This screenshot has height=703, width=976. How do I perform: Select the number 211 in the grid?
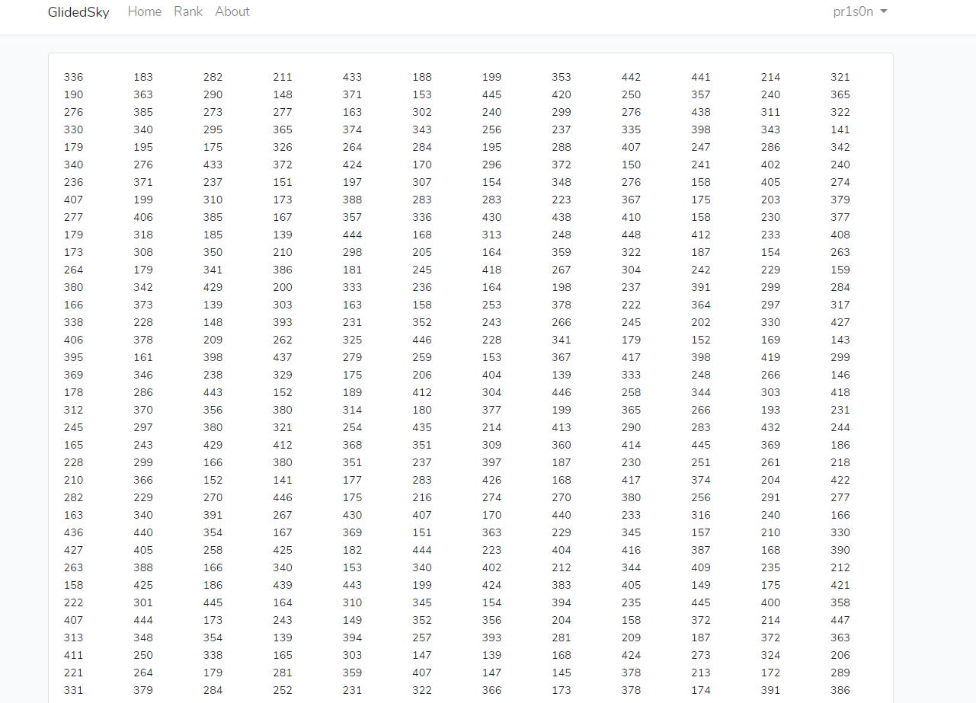point(283,77)
